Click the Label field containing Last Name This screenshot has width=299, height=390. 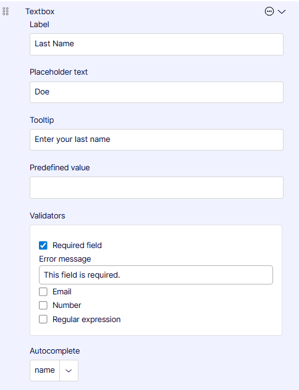pyautogui.click(x=156, y=44)
